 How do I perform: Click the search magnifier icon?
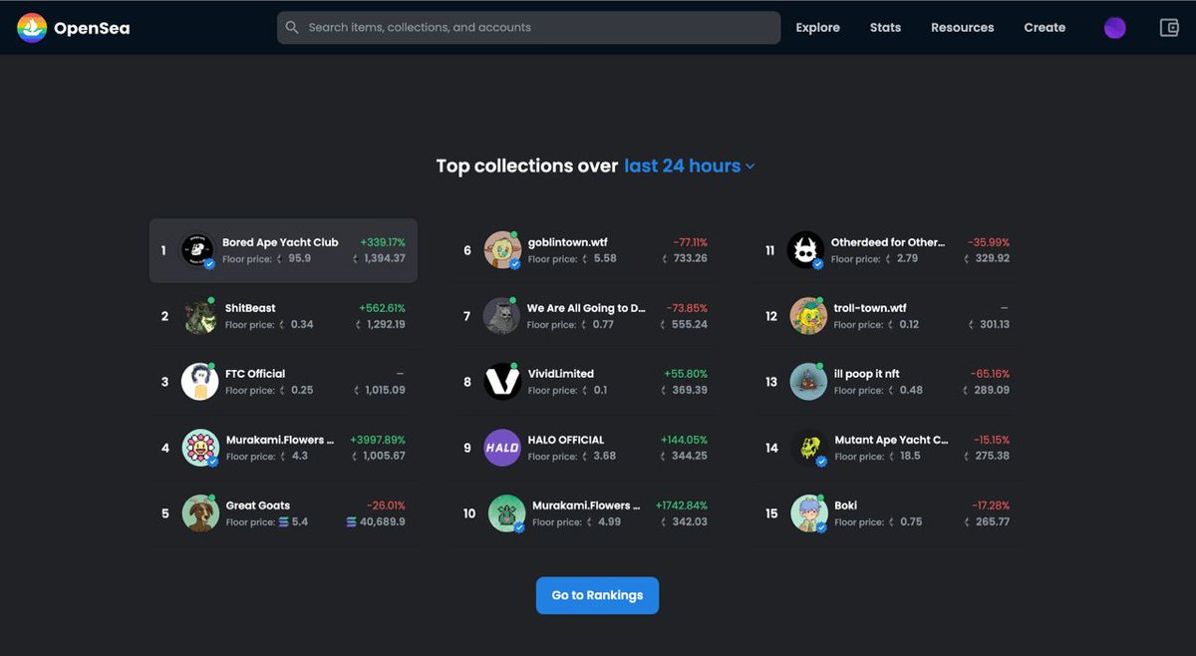click(292, 28)
